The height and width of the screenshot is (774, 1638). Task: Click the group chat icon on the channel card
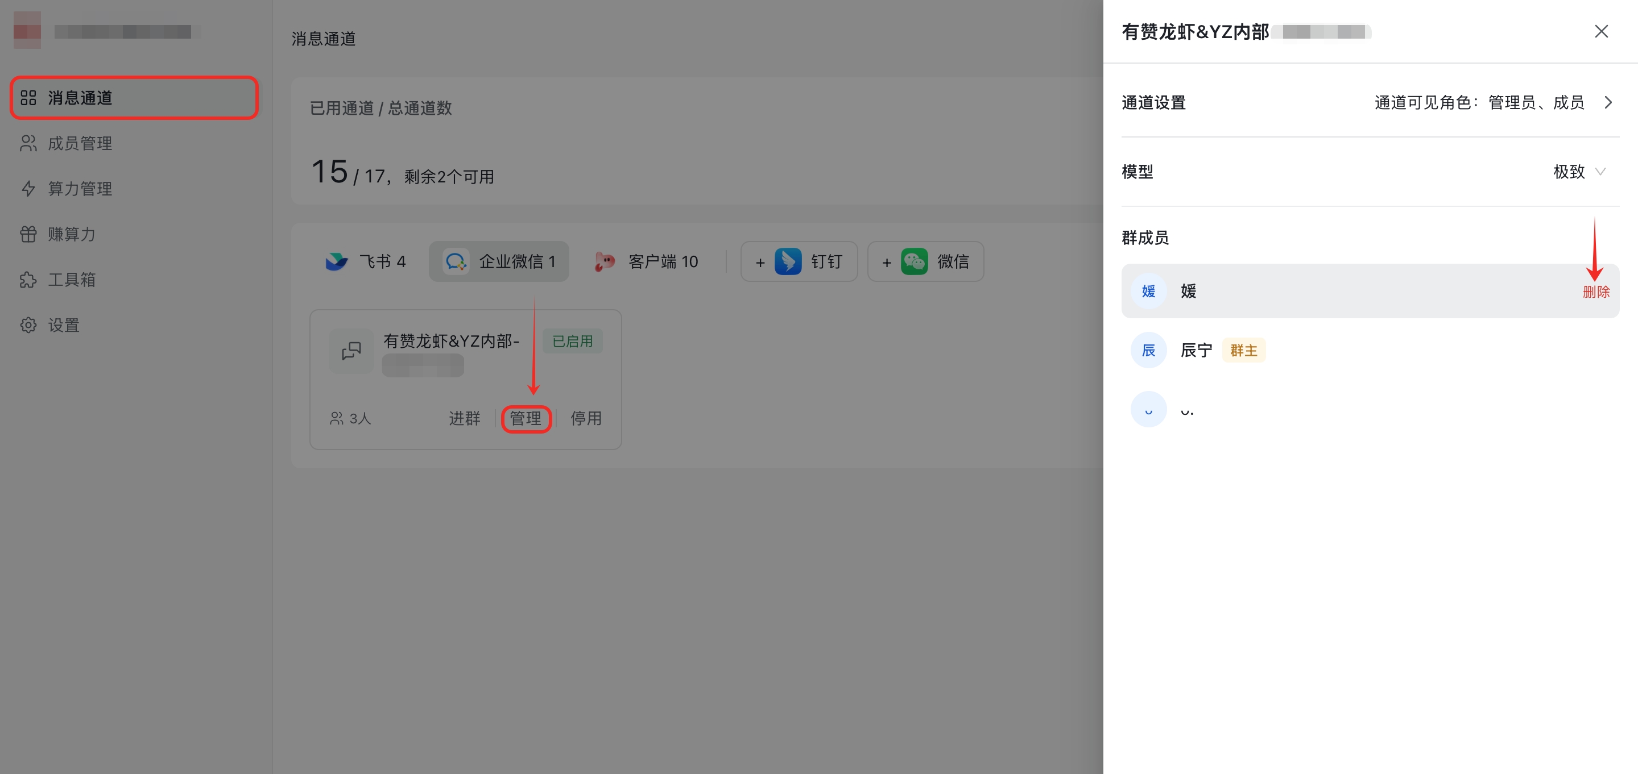coord(351,351)
